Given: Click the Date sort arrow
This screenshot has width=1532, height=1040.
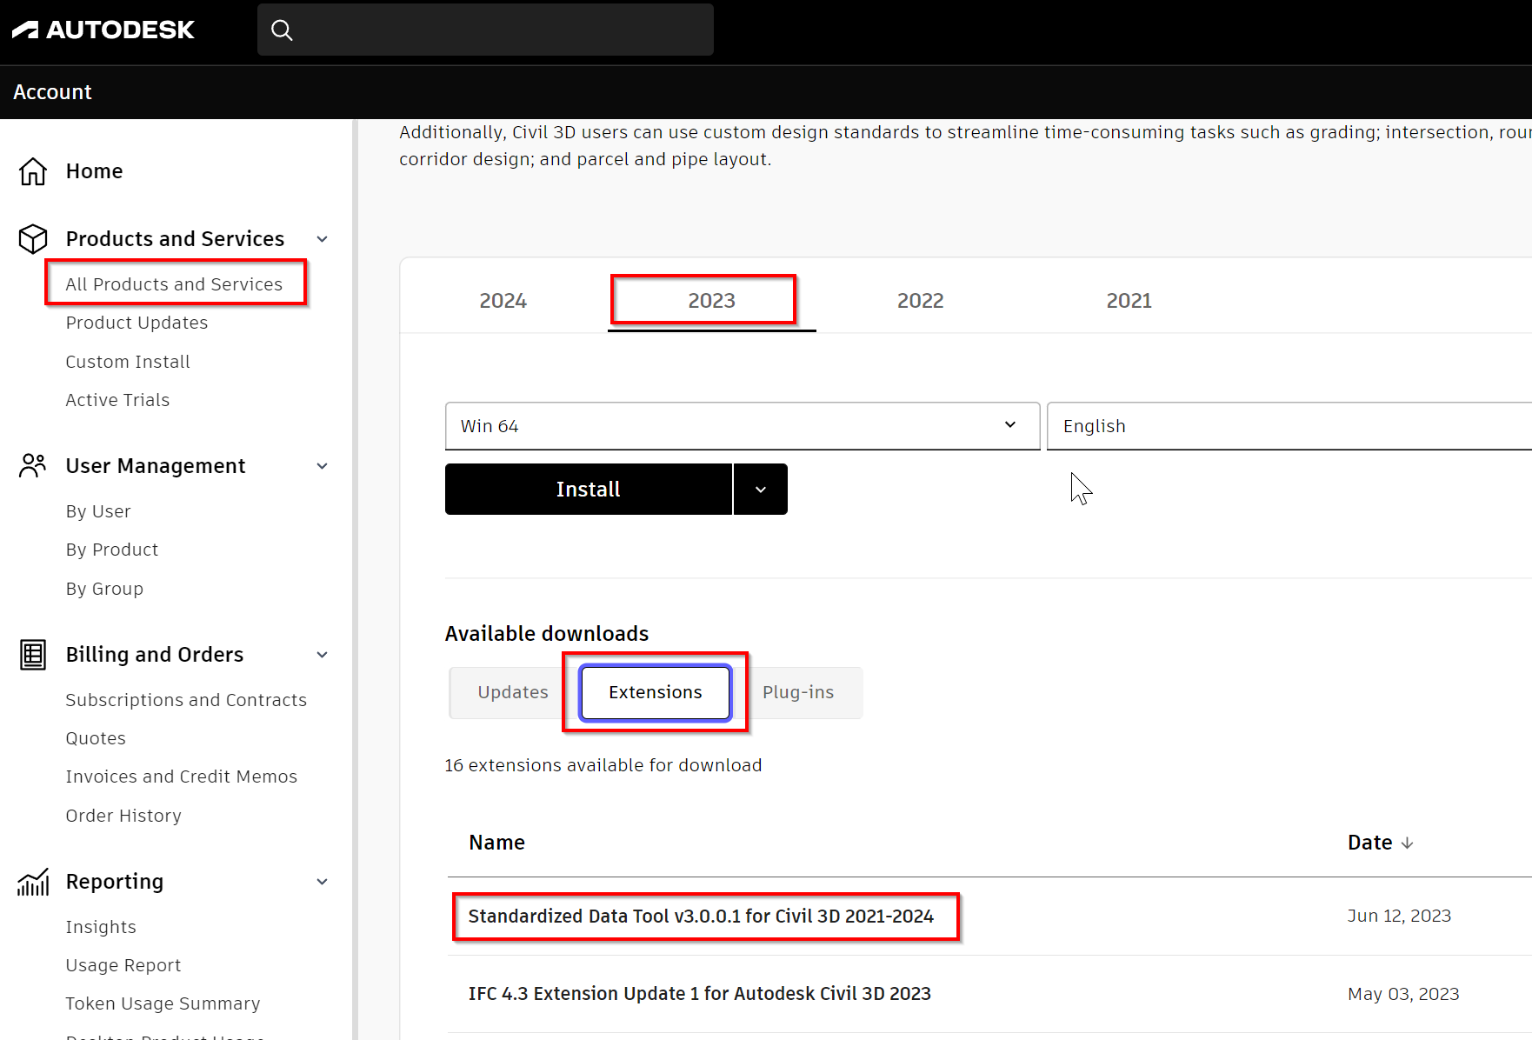Looking at the screenshot, I should click(x=1409, y=842).
